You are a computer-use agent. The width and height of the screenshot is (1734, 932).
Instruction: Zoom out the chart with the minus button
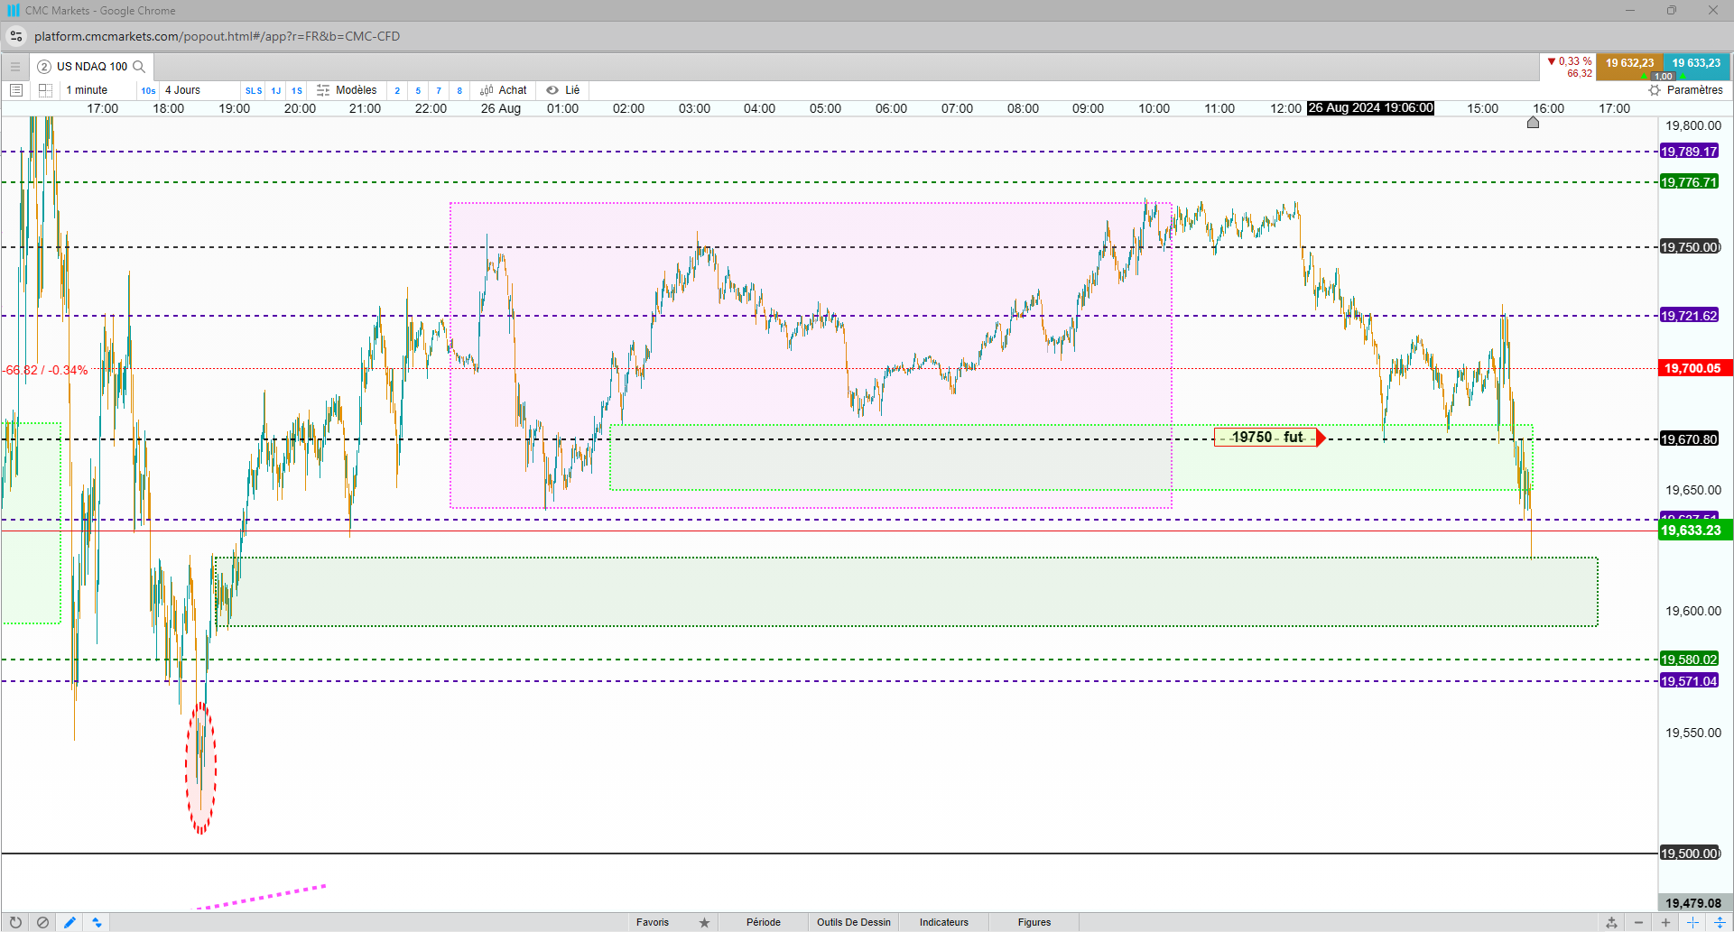pos(1639,922)
